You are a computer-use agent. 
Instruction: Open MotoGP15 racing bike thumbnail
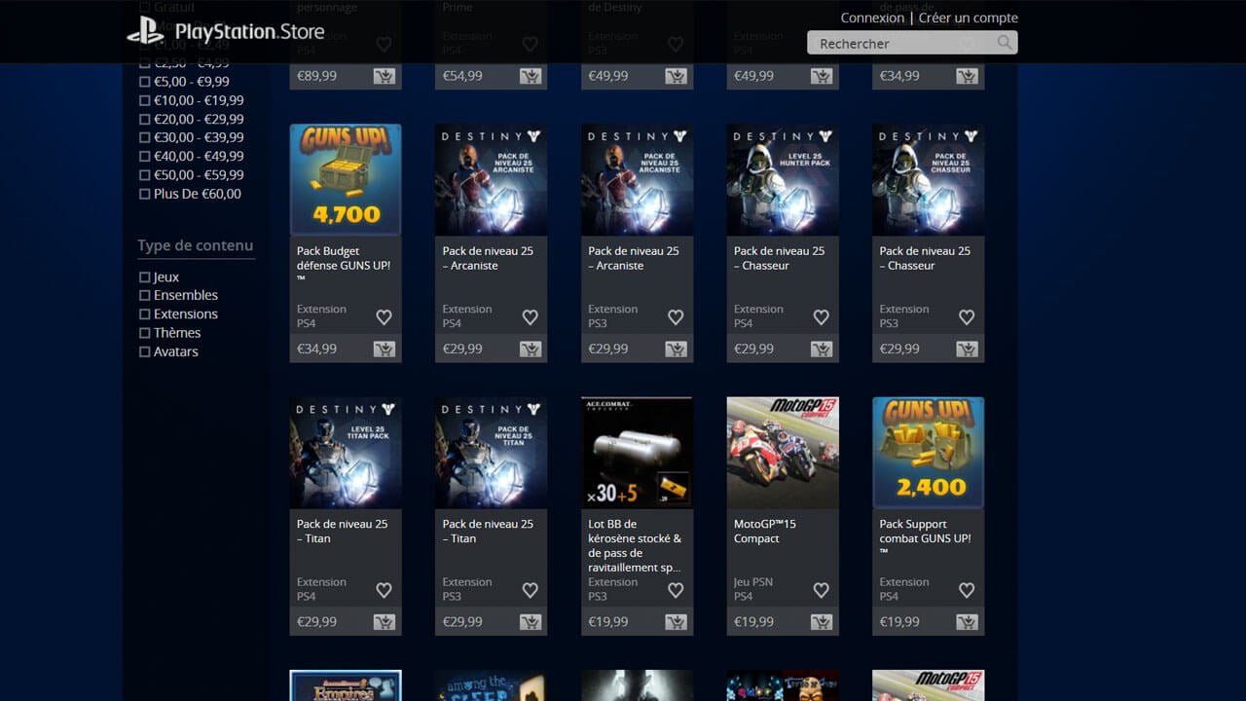coord(783,453)
